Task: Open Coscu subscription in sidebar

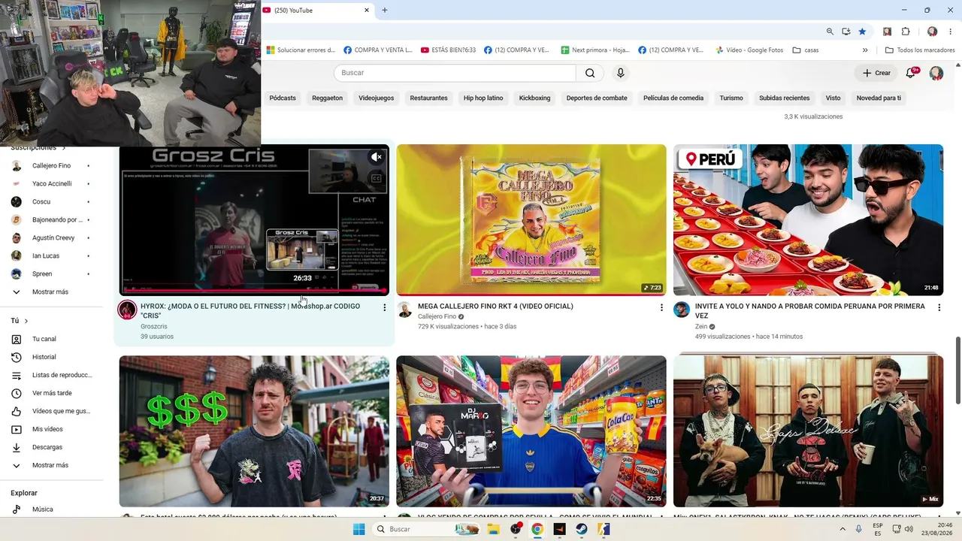Action: coord(41,201)
